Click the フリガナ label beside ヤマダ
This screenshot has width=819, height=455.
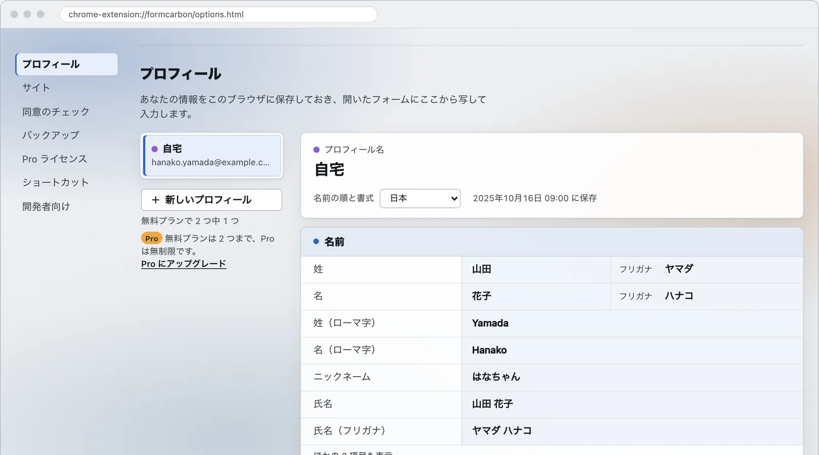636,269
